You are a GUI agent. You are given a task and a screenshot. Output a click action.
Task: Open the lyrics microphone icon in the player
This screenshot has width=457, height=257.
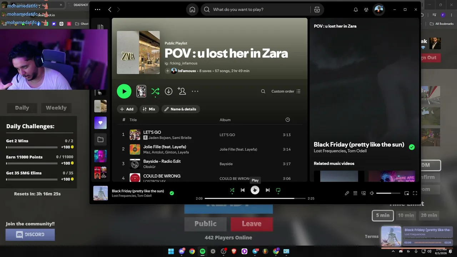347,193
